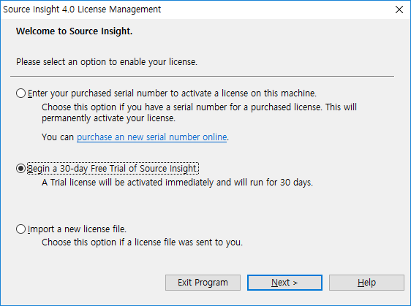Image resolution: width=411 pixels, height=306 pixels.
Task: Open Help for license management
Action: click(x=366, y=283)
